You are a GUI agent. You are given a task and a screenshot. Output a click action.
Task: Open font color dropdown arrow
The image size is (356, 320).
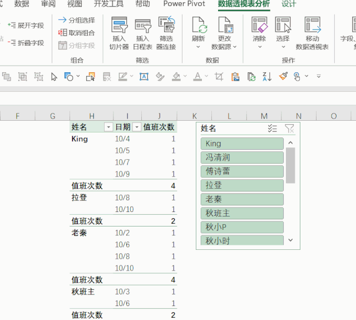206,76
